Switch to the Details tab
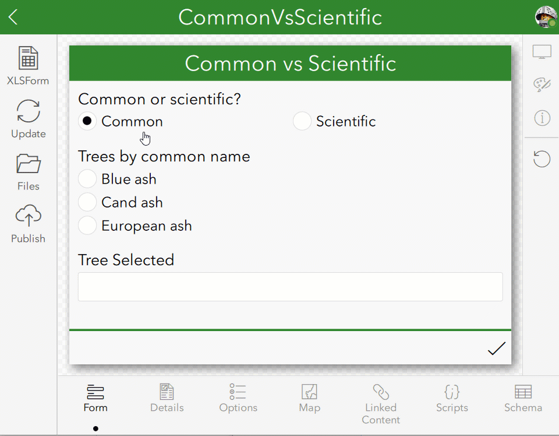This screenshot has height=436, width=559. (x=167, y=398)
